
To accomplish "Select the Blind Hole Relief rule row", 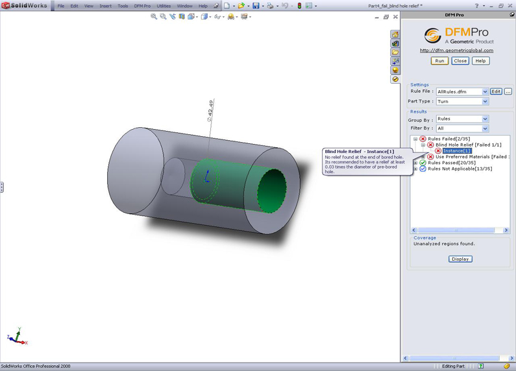I will (468, 145).
